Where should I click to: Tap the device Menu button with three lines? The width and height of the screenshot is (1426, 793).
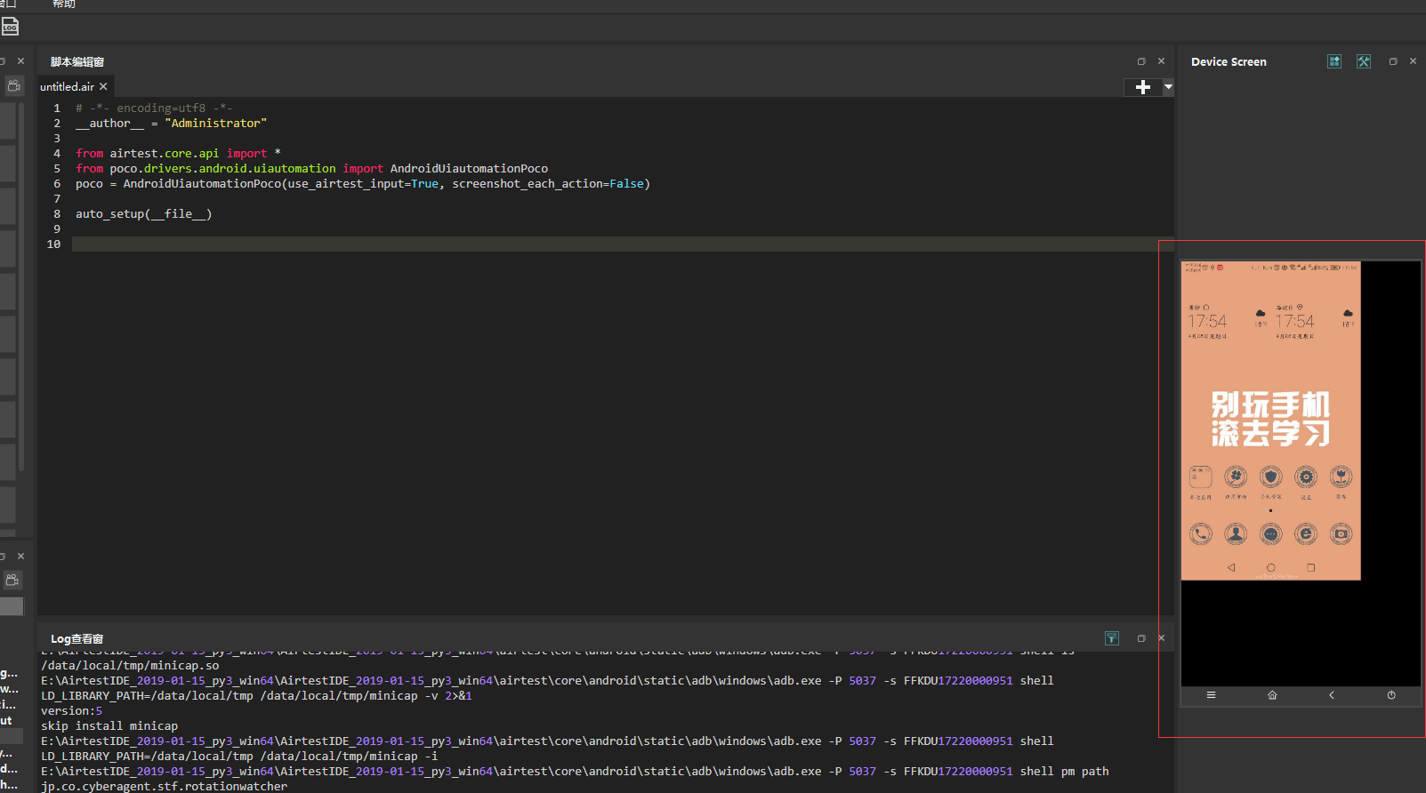(x=1211, y=695)
